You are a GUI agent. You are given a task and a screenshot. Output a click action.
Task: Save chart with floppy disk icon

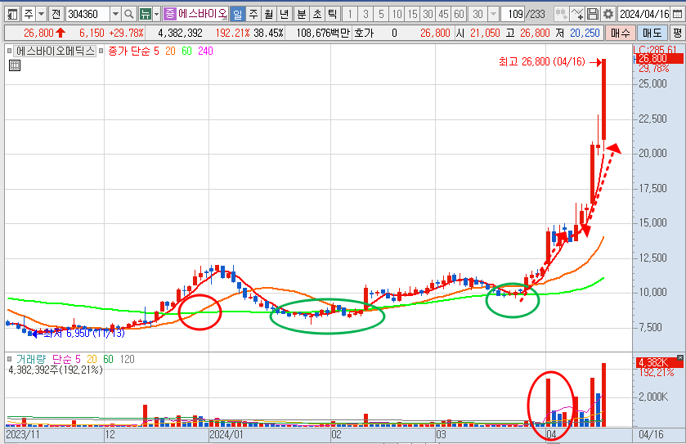click(592, 15)
